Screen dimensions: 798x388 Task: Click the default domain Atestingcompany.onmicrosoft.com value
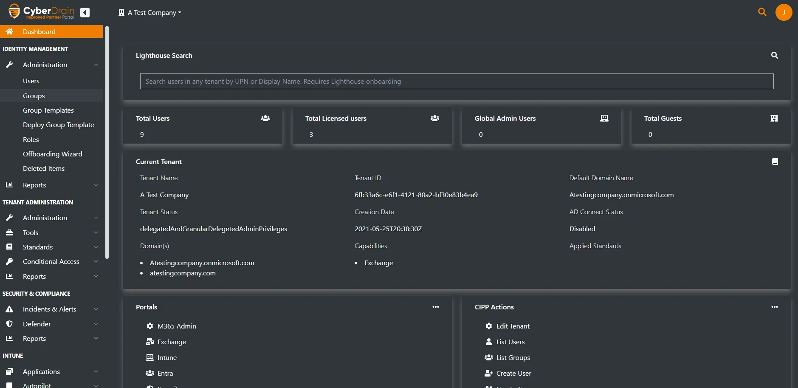pos(621,195)
